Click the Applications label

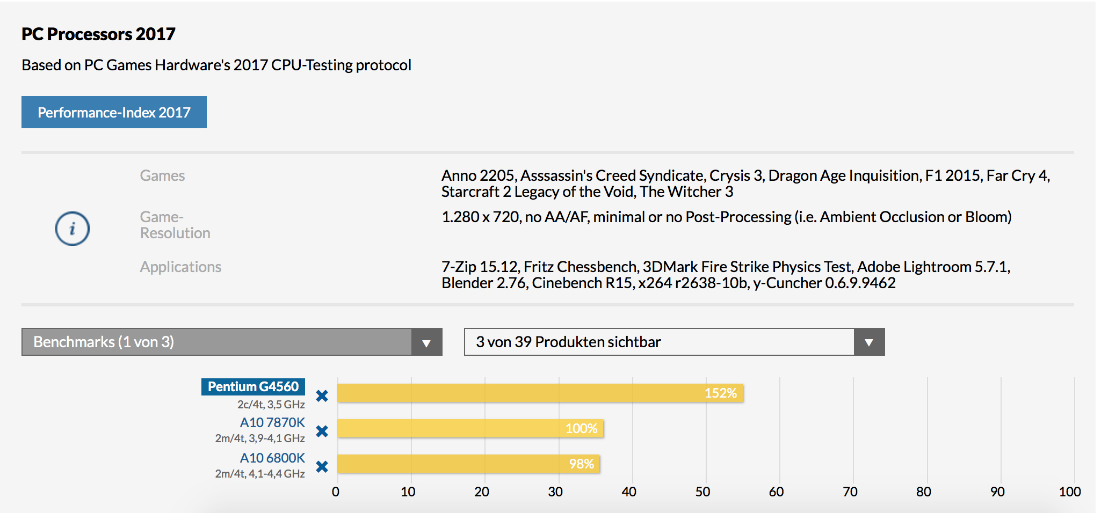click(180, 267)
